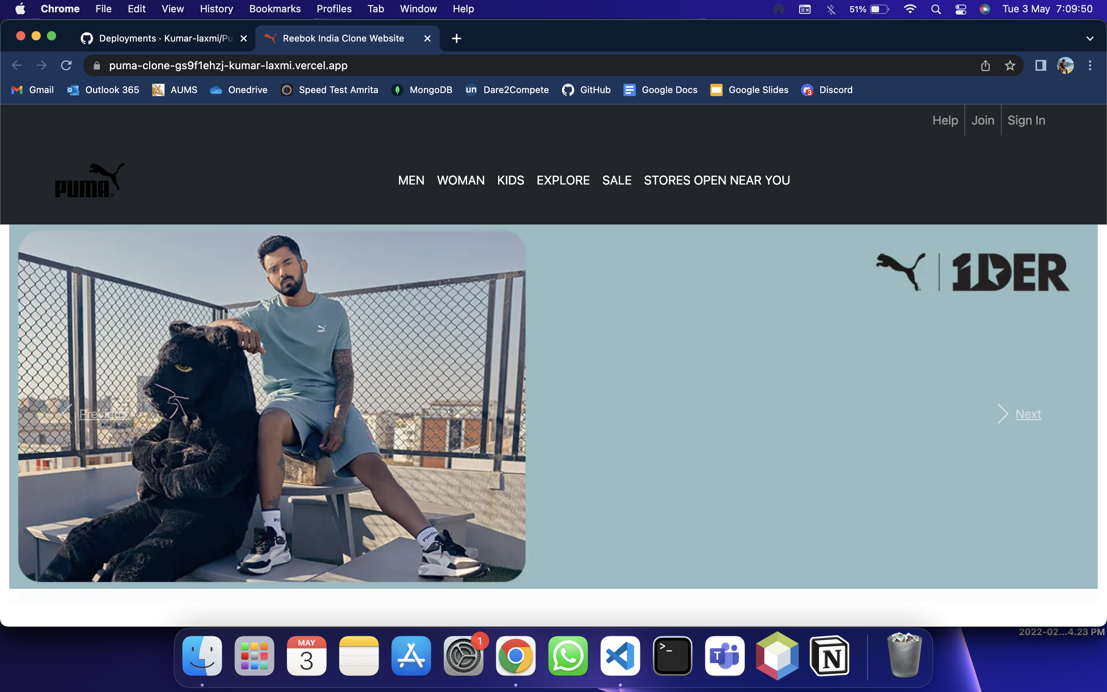Open Chrome side panel icon

1041,65
